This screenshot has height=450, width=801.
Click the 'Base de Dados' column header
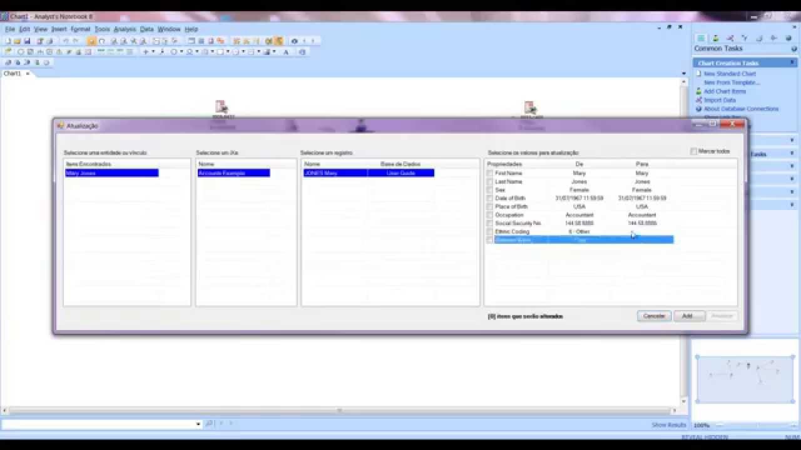pos(400,164)
